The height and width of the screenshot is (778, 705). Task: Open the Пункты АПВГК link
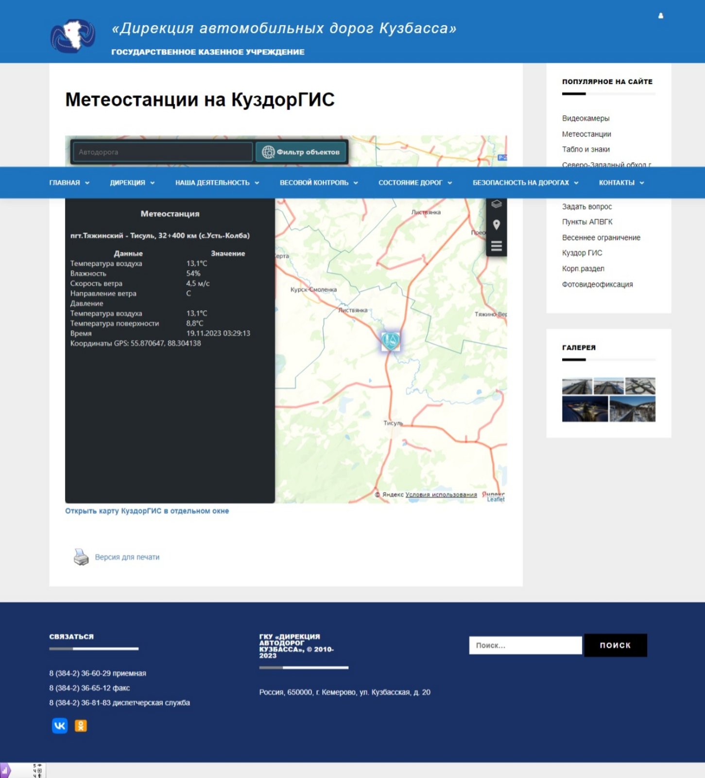pyautogui.click(x=587, y=222)
